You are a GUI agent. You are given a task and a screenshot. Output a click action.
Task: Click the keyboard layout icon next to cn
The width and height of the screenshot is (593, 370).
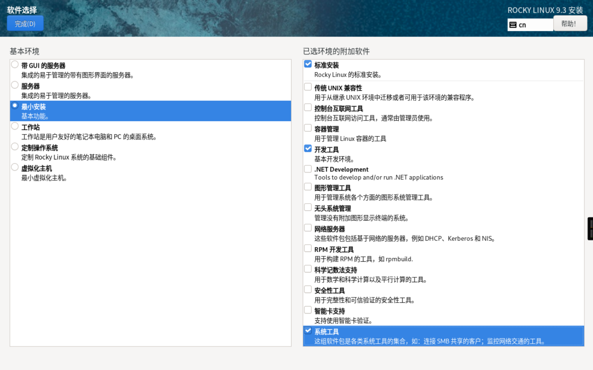coord(513,25)
